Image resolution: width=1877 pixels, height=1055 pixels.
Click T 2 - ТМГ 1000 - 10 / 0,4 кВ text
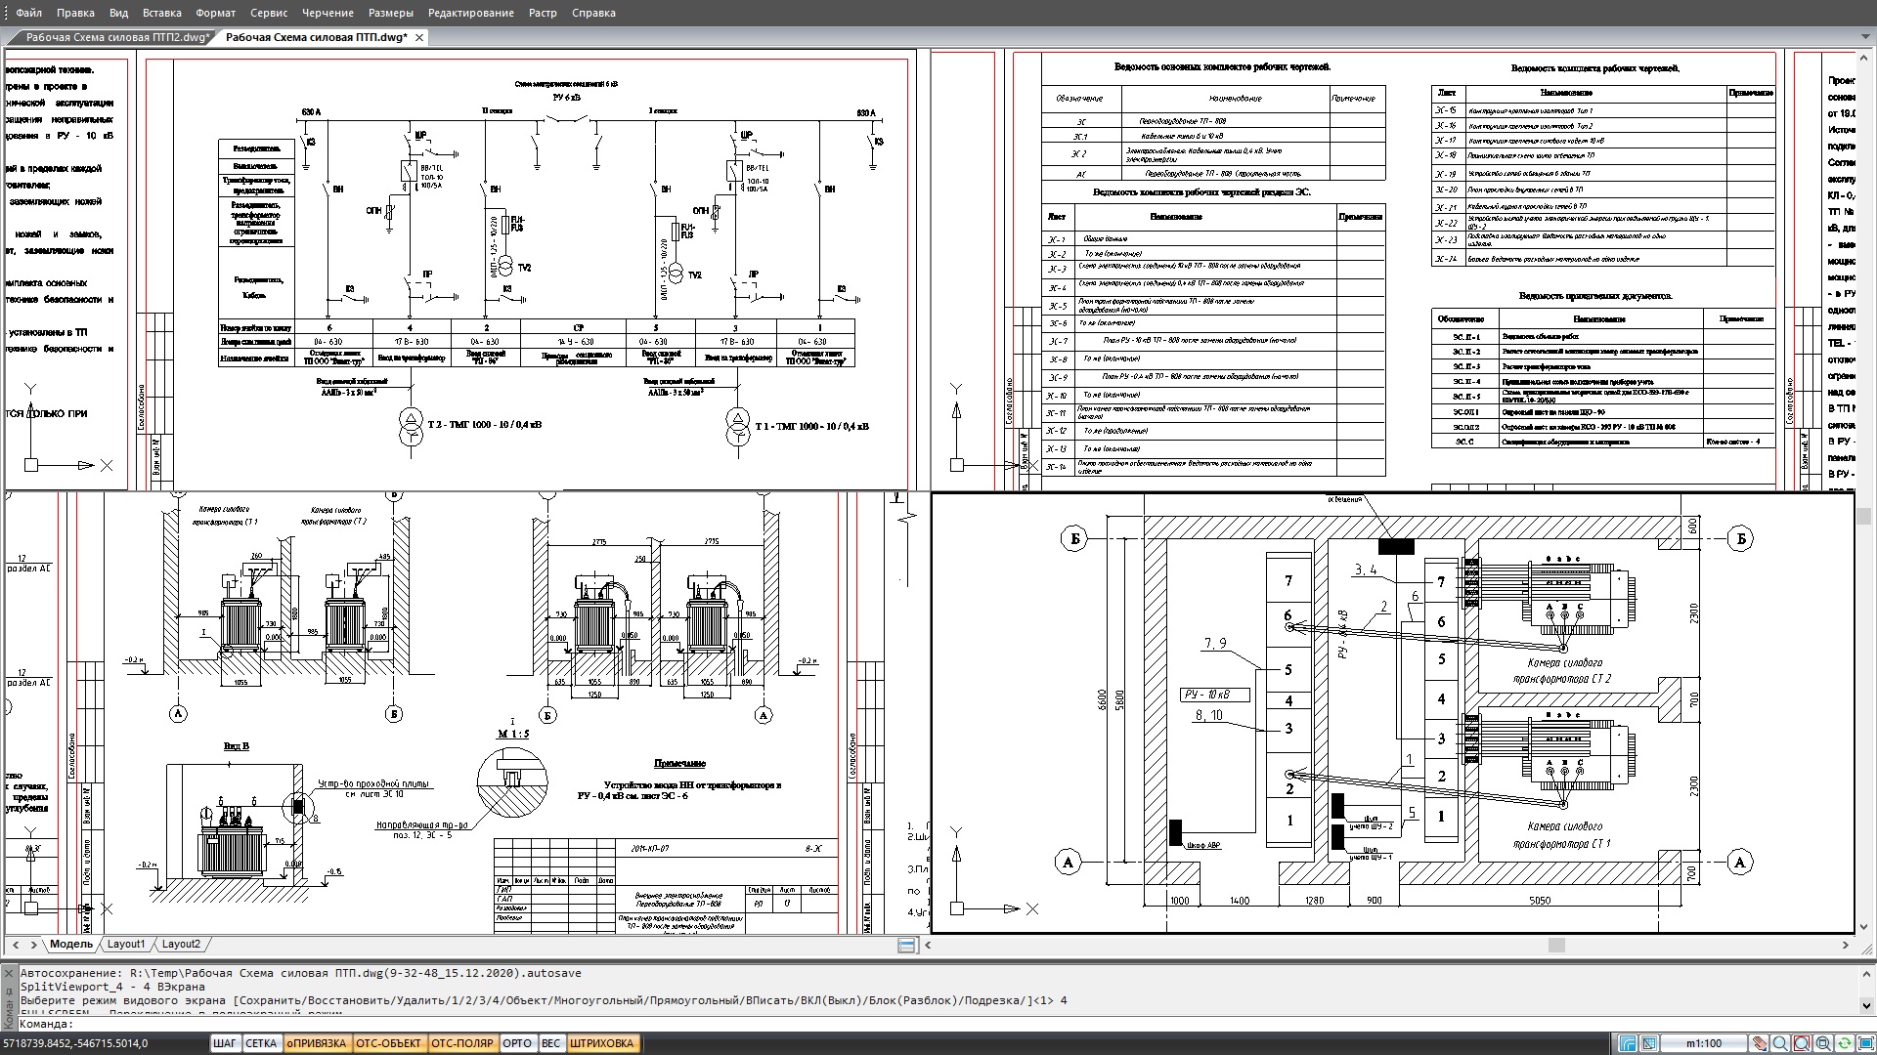[484, 425]
